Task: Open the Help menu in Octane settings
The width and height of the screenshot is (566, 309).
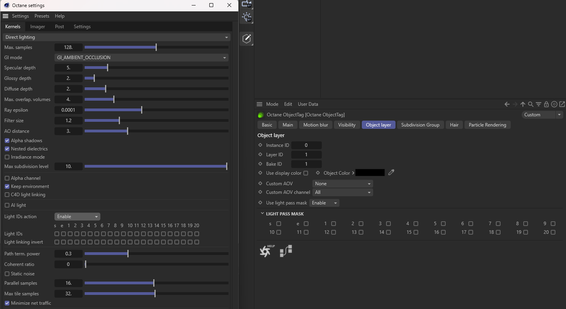Action: [60, 16]
